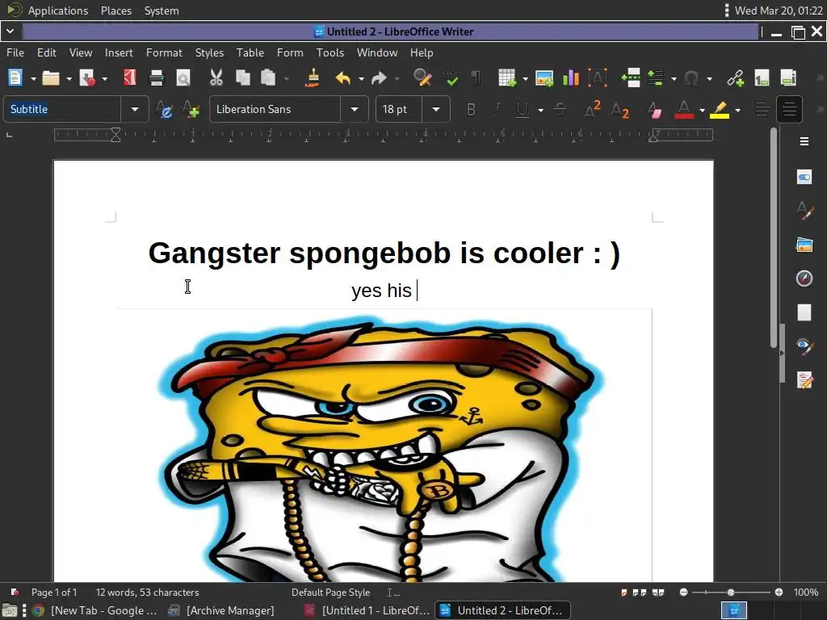The height and width of the screenshot is (620, 827).
Task: Open New document type dropdown arrow
Action: click(x=33, y=79)
